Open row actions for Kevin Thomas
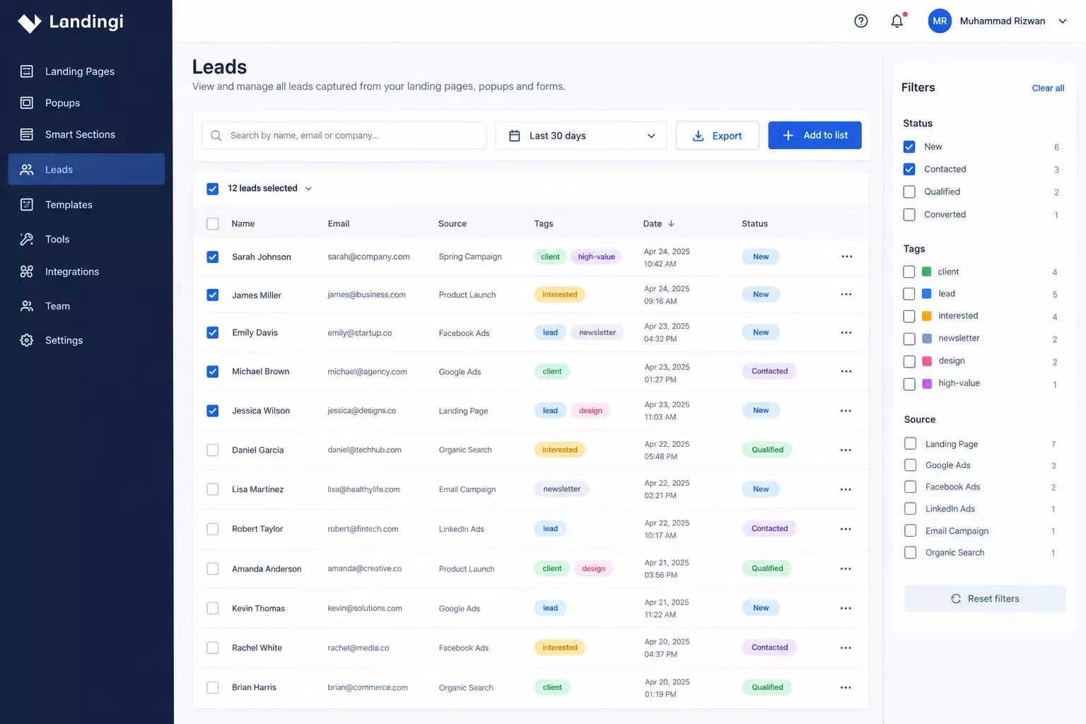1086x724 pixels. 846,608
